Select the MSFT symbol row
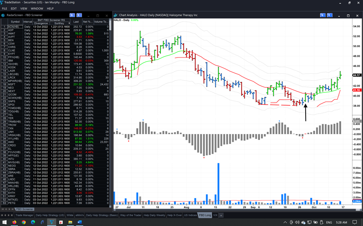The image size is (363, 226). pos(55,85)
